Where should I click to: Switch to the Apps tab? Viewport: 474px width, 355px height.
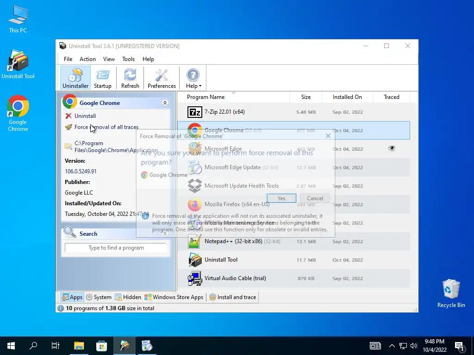(72, 297)
